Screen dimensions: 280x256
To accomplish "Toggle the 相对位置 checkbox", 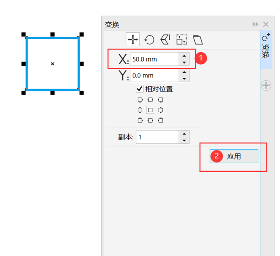I will (x=140, y=89).
